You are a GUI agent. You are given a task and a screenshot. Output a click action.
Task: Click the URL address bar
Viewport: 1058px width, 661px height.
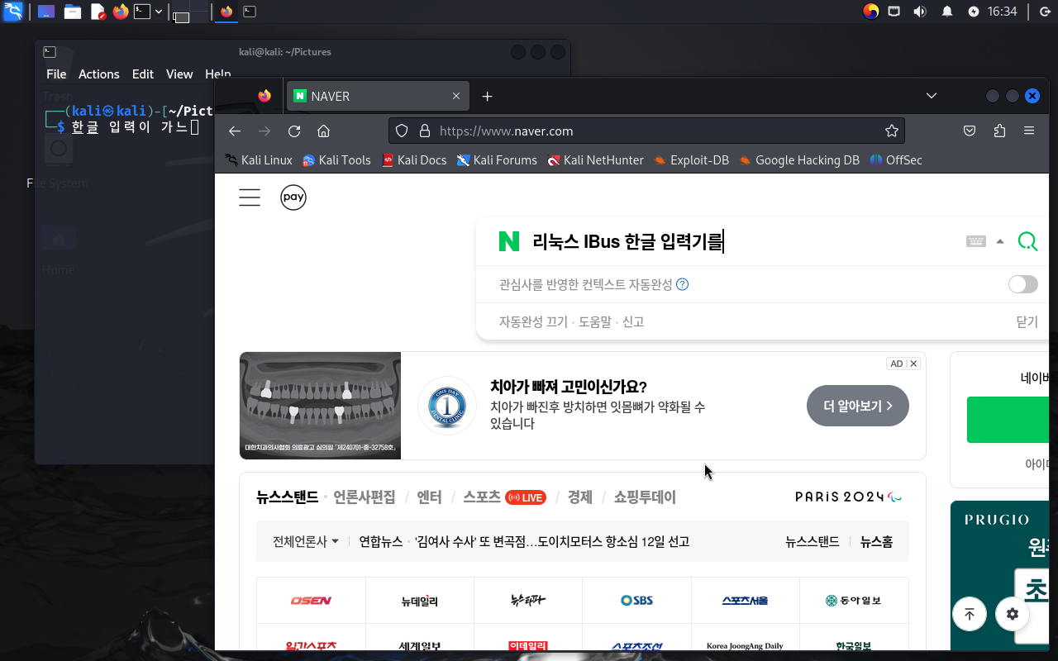646,131
